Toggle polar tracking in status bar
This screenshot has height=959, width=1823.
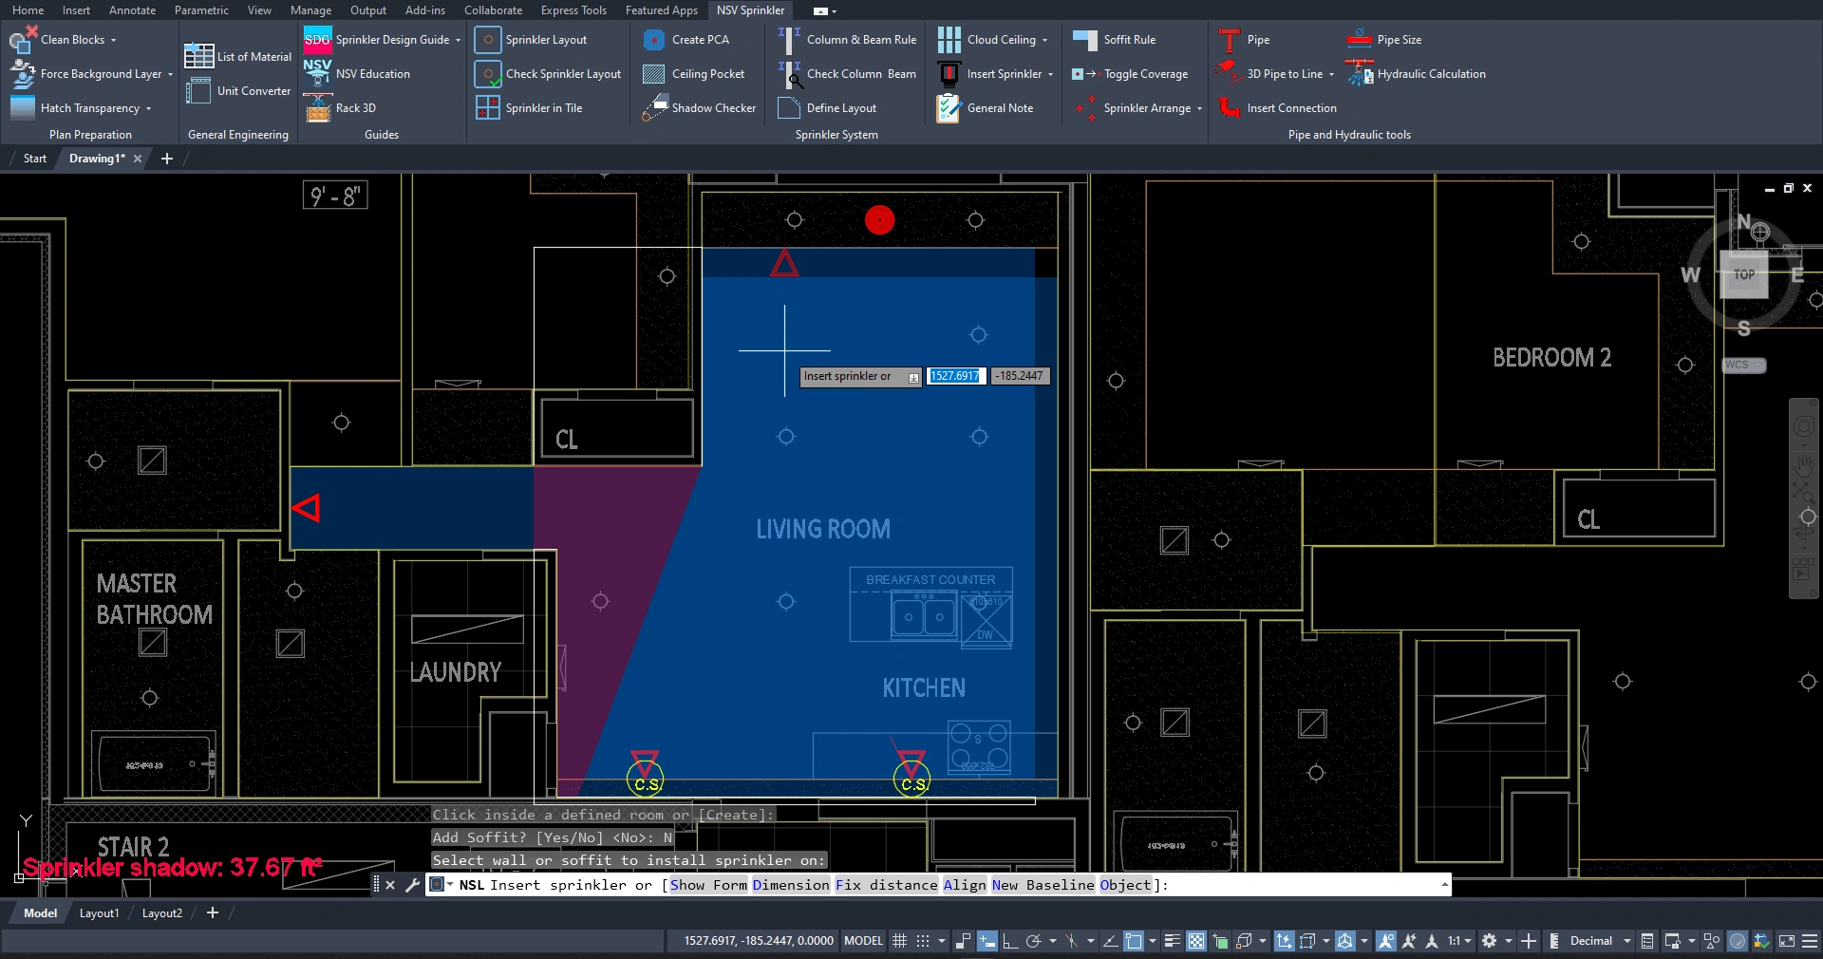(1033, 941)
